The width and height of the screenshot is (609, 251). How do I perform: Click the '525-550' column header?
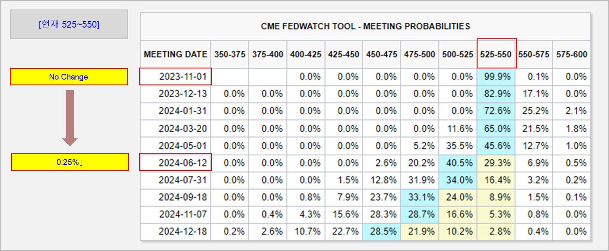pyautogui.click(x=496, y=54)
